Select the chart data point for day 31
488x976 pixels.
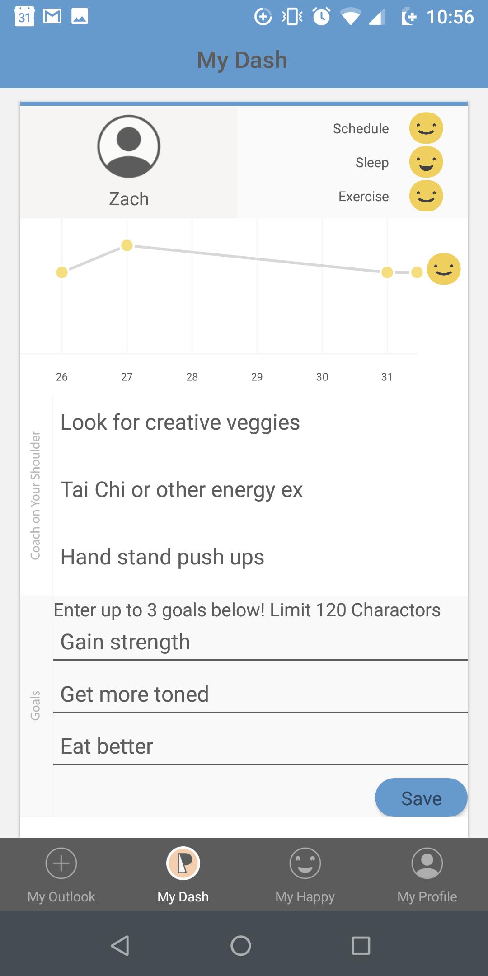(387, 272)
